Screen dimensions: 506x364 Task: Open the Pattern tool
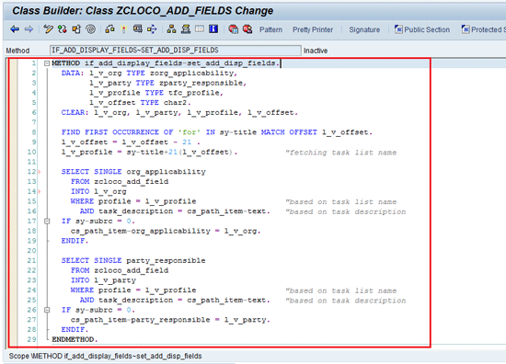(270, 29)
